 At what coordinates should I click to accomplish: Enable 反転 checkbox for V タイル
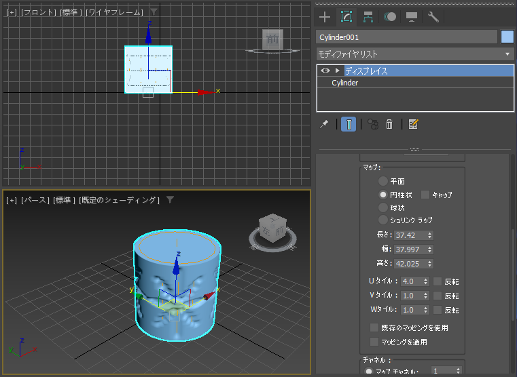pyautogui.click(x=438, y=296)
